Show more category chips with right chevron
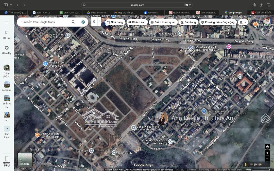The width and height of the screenshot is (274, 171). 245,22
